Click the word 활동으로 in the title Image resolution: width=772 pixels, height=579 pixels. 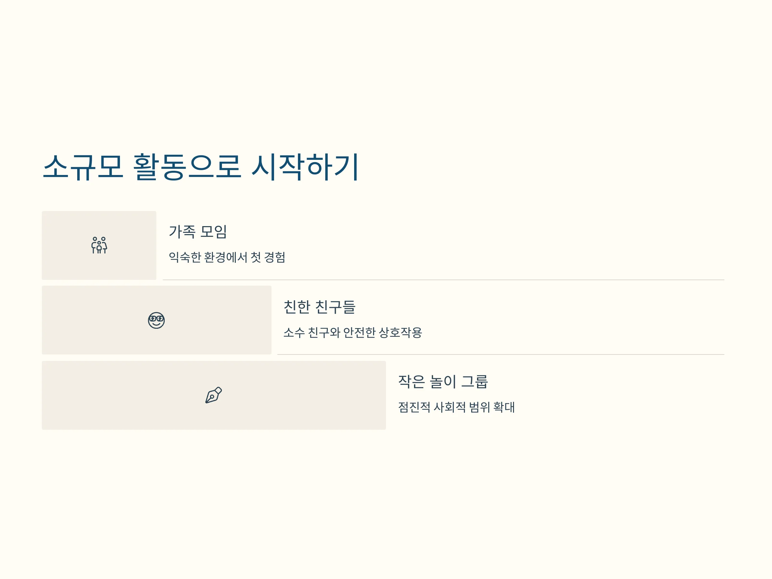(187, 167)
